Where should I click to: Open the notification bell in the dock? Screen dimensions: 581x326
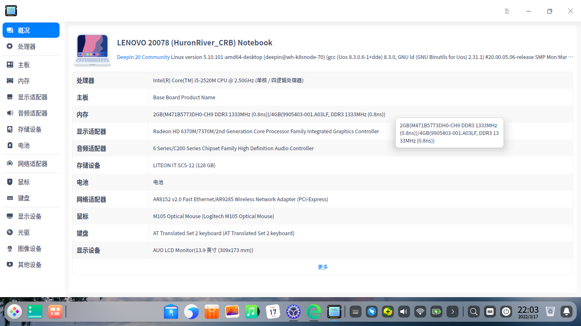[x=567, y=312]
